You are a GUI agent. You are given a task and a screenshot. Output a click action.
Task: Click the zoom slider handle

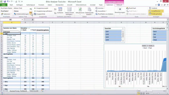(158, 93)
